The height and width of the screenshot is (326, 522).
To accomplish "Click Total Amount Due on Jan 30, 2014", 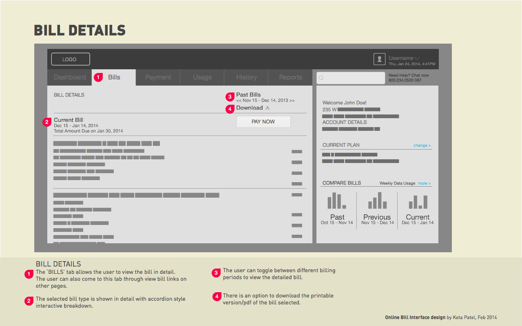I will [x=88, y=131].
